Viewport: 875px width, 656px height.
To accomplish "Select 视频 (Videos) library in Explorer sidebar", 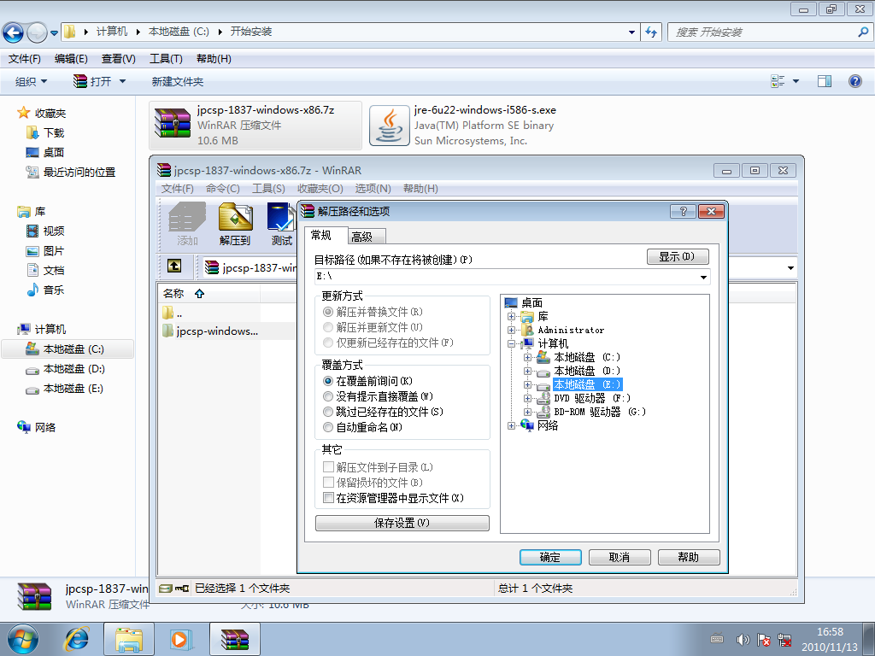I will [x=45, y=231].
